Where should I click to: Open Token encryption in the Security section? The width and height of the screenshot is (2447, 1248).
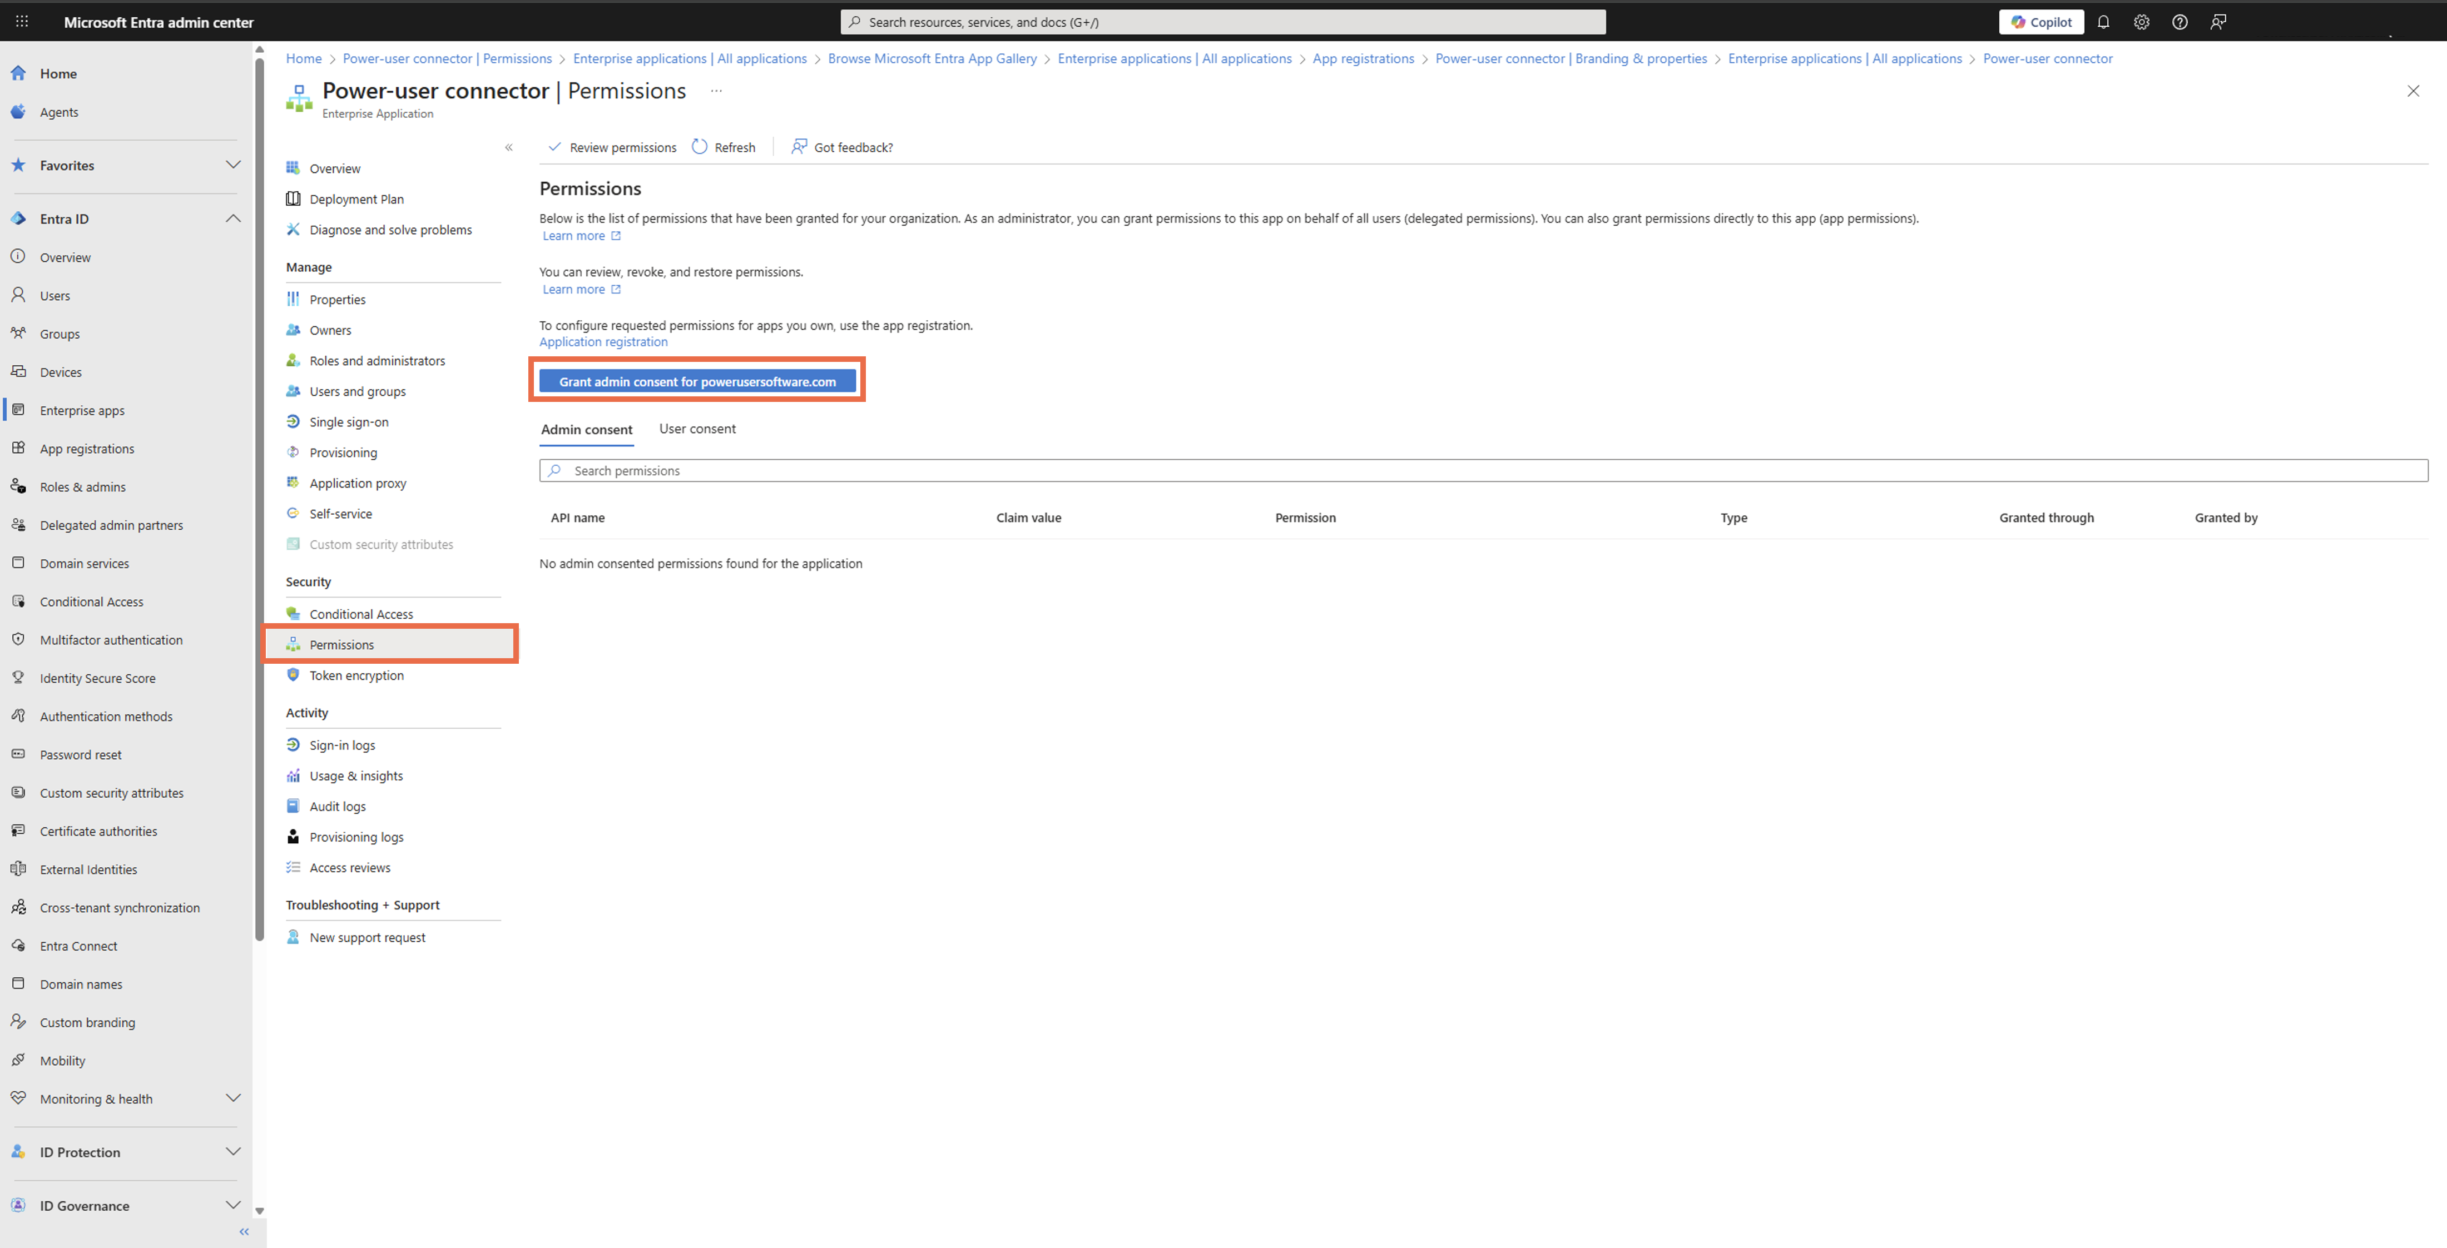356,675
